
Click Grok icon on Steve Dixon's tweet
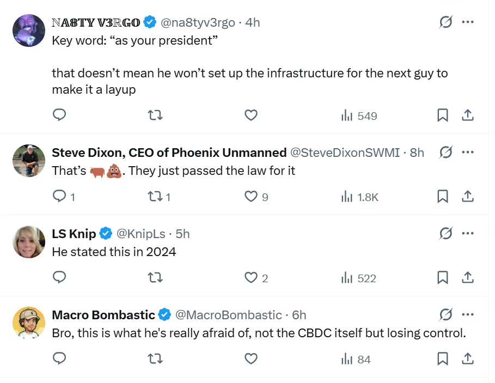pos(445,152)
